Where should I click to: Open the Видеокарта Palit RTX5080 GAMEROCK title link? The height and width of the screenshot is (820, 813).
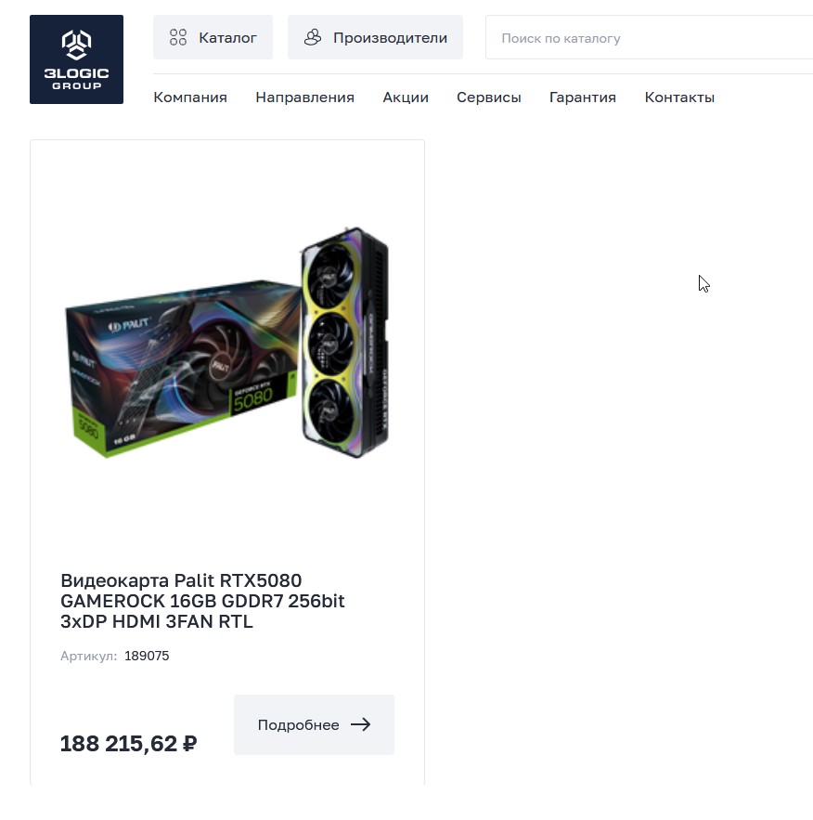tap(202, 601)
